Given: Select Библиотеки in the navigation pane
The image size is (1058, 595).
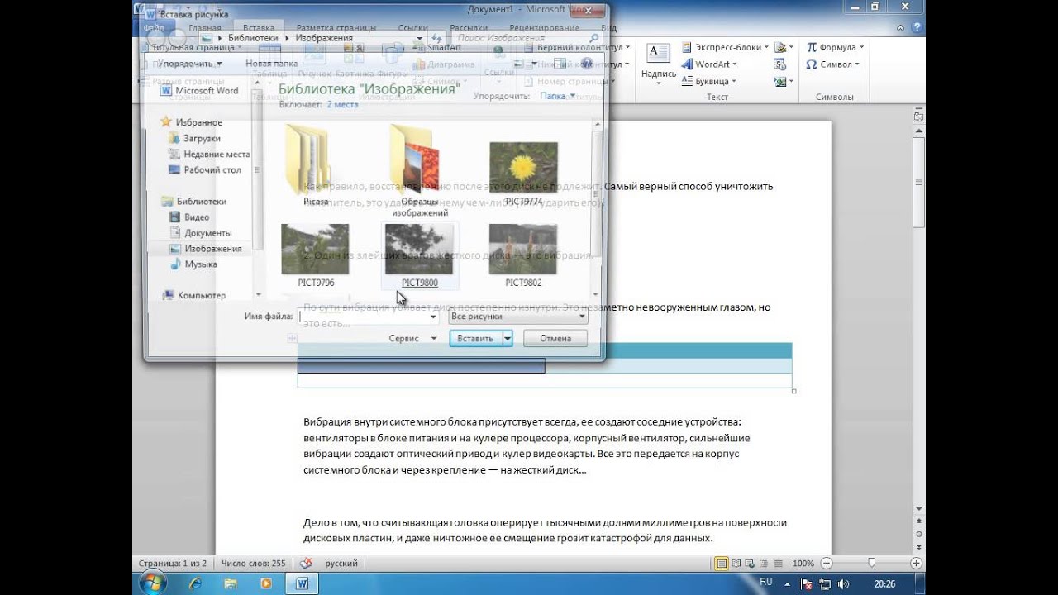Looking at the screenshot, I should click(x=193, y=201).
